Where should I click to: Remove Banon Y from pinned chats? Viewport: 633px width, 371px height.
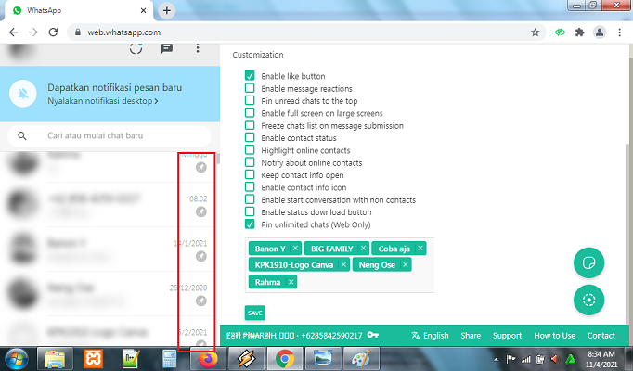tap(295, 249)
